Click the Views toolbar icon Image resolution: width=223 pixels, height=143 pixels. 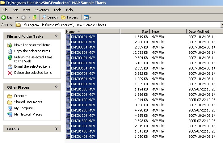coord(86,17)
